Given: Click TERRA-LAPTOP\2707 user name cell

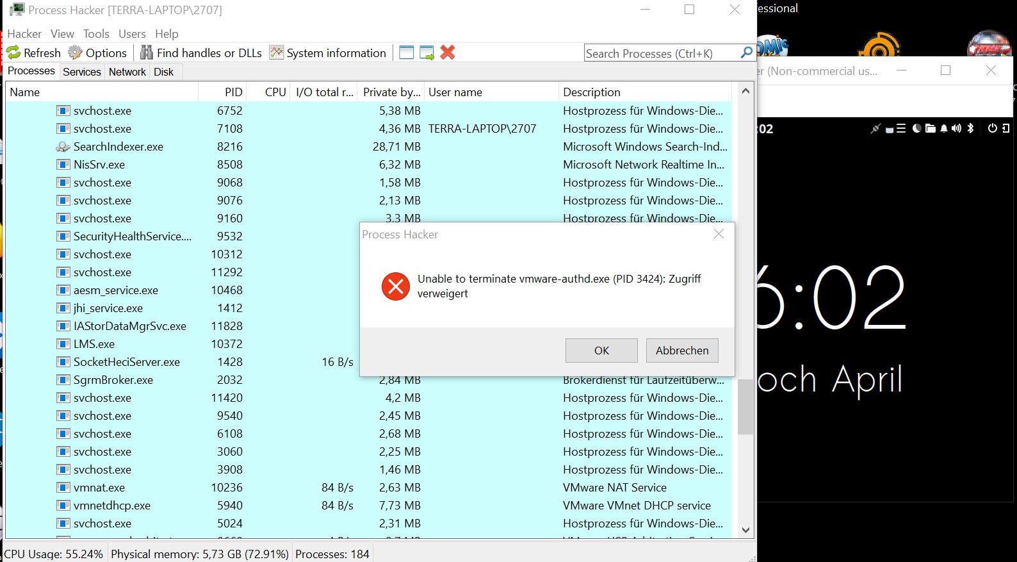Looking at the screenshot, I should coord(482,129).
